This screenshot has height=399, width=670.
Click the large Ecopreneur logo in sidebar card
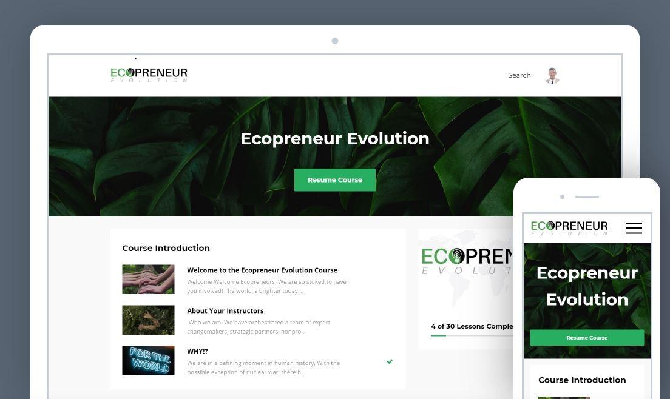(467, 261)
